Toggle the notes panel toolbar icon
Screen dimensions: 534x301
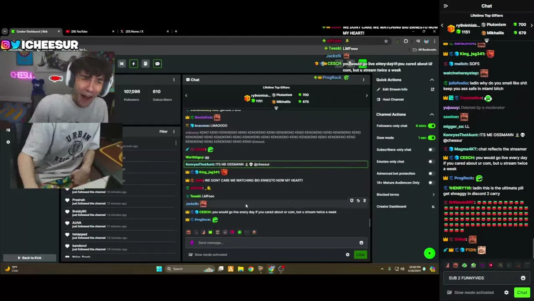click(x=145, y=64)
